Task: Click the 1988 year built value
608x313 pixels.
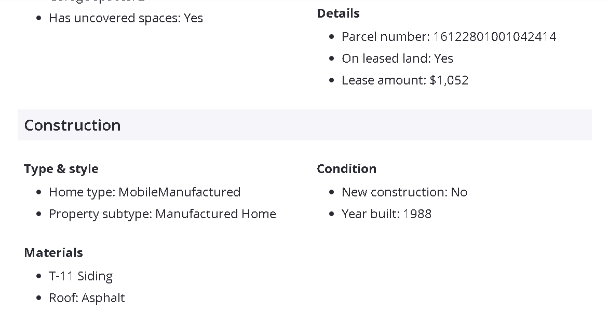Action: [417, 214]
